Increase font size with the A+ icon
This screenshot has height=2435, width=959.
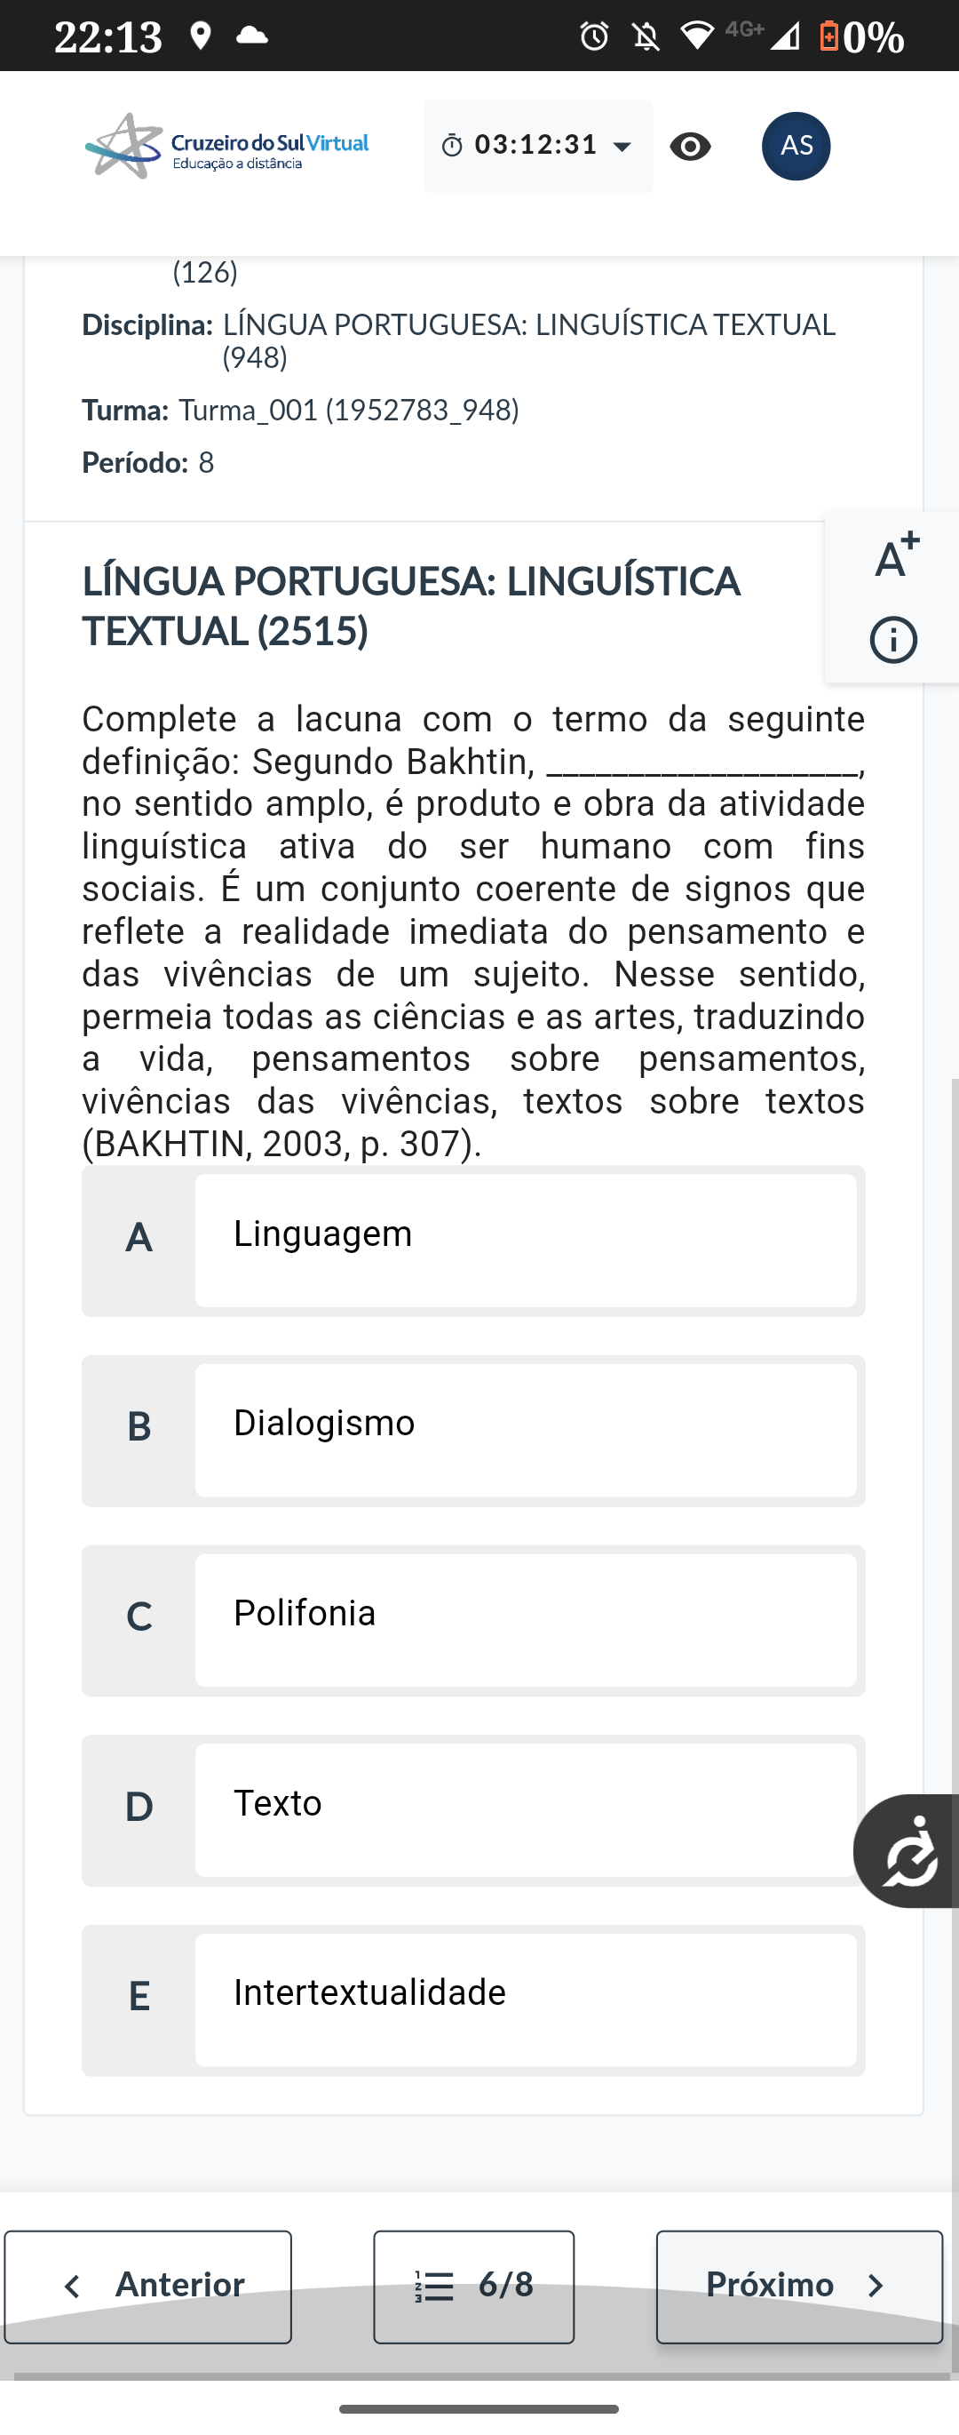[895, 555]
